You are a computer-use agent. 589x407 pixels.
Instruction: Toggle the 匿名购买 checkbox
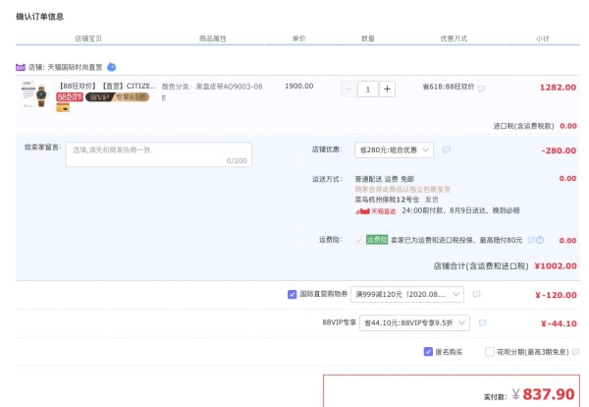(x=428, y=352)
